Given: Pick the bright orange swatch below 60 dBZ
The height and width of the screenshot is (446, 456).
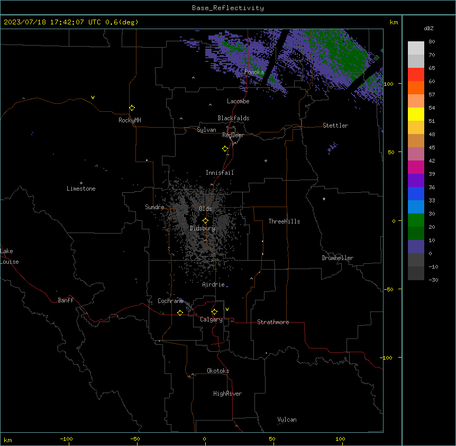Looking at the screenshot, I should pyautogui.click(x=416, y=87).
